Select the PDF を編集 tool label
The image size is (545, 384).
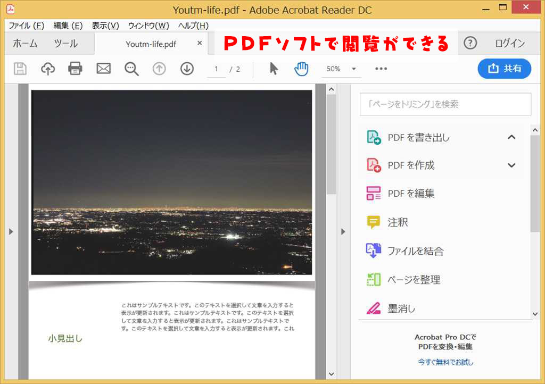click(411, 194)
